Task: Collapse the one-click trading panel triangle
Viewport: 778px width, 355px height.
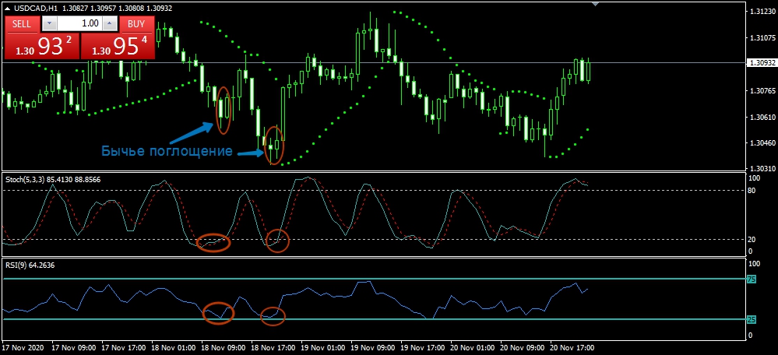Action: [x=8, y=8]
